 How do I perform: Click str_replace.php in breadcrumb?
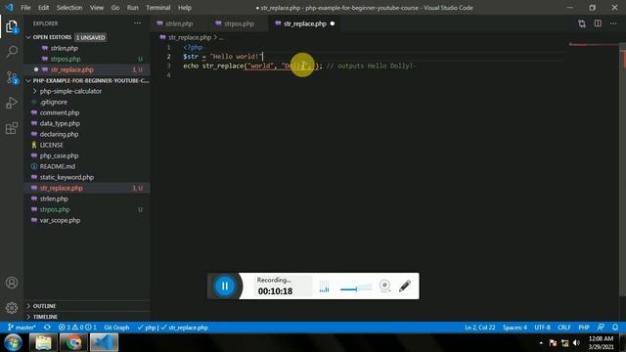pyautogui.click(x=190, y=37)
